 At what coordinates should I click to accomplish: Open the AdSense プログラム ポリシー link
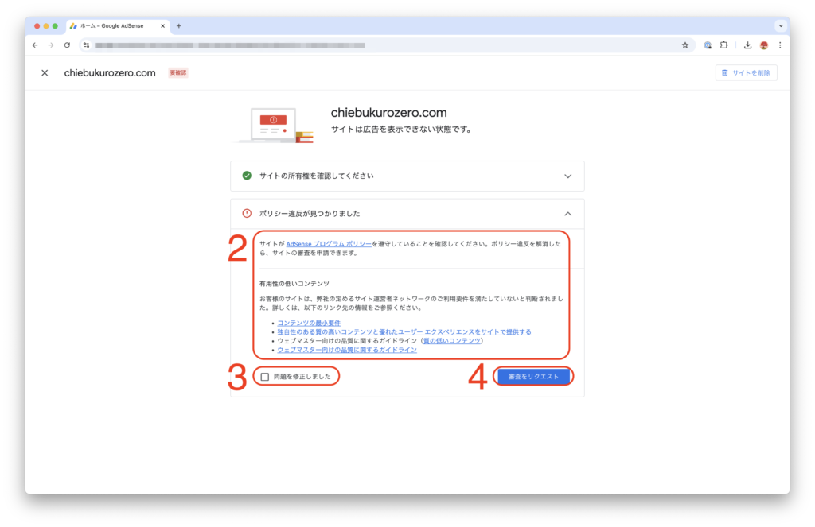[329, 243]
